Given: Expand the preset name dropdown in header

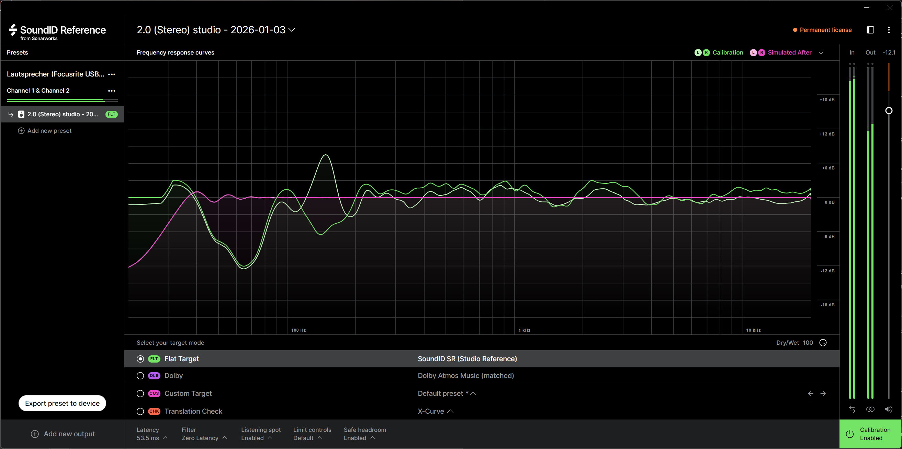Looking at the screenshot, I should [292, 30].
